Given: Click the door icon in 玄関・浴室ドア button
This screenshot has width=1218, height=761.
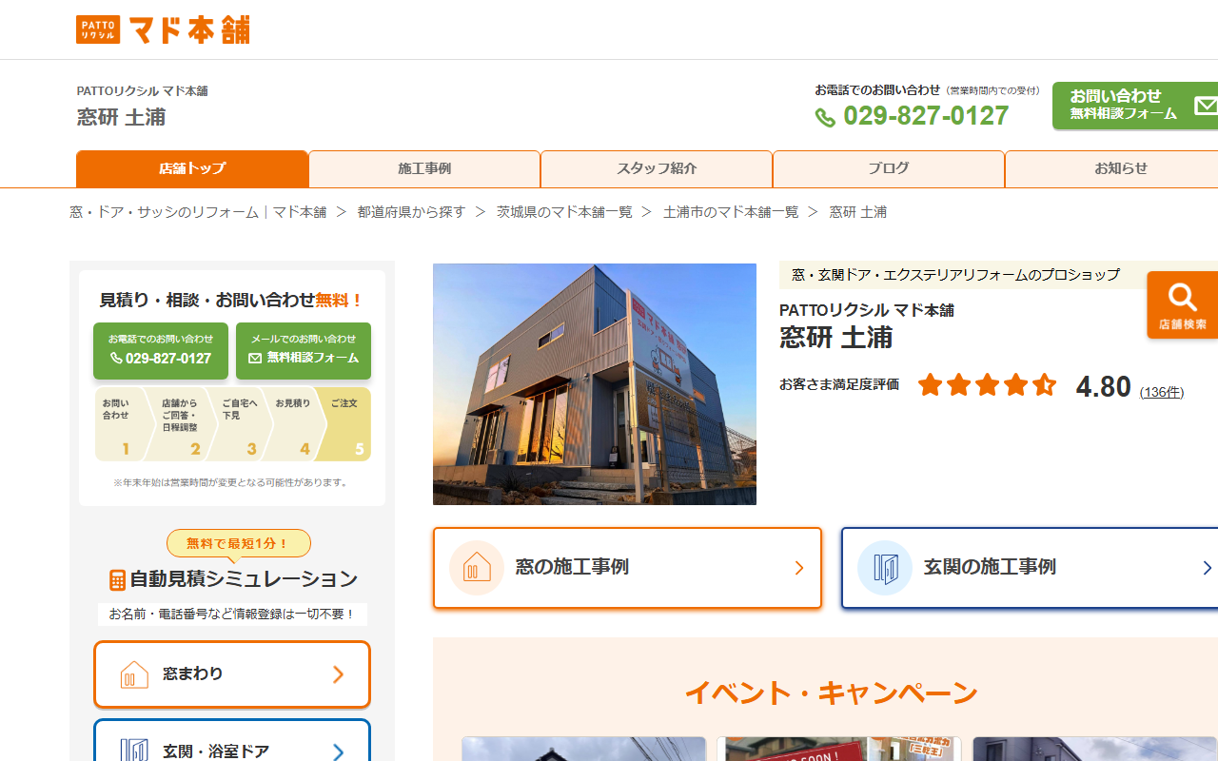Looking at the screenshot, I should tap(134, 751).
